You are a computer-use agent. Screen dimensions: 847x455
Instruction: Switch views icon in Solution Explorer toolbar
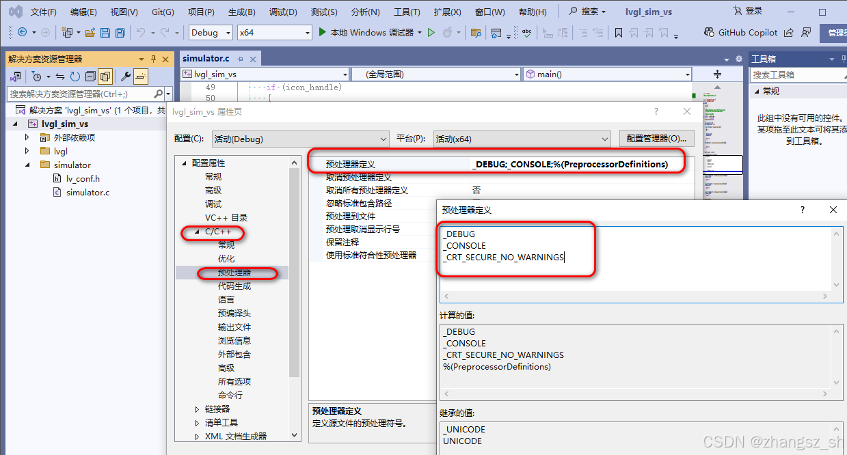pyautogui.click(x=15, y=77)
